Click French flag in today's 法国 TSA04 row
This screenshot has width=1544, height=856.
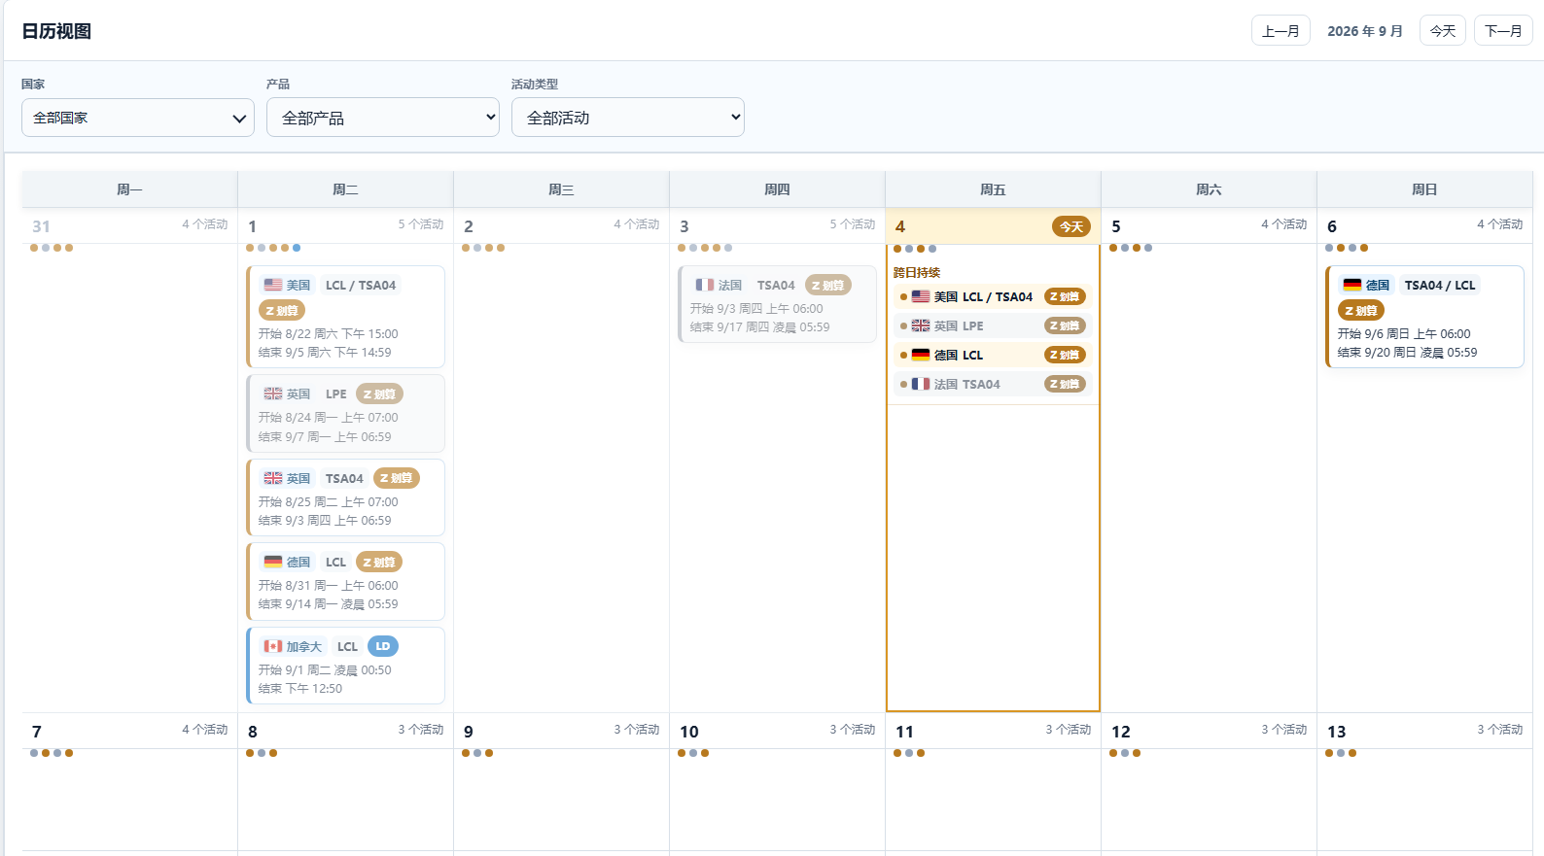[921, 384]
